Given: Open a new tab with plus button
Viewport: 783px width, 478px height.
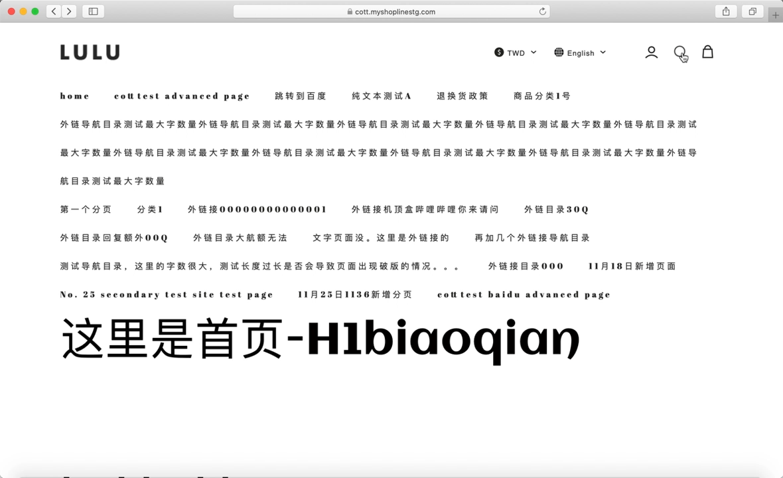Looking at the screenshot, I should 775,15.
